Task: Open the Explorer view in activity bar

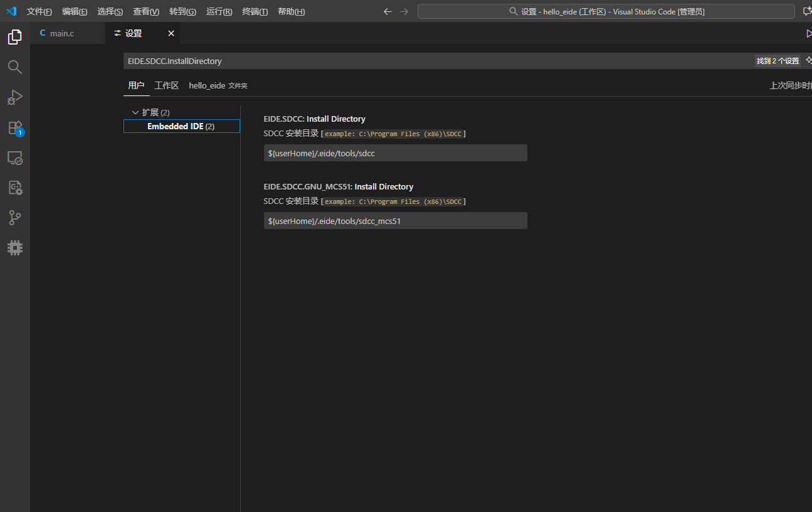Action: tap(15, 37)
